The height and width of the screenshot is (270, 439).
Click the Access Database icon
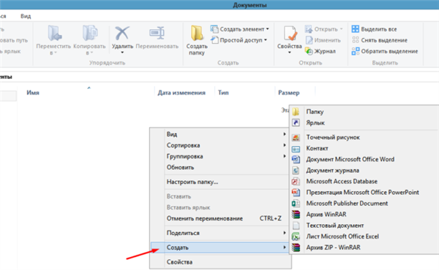click(x=296, y=182)
